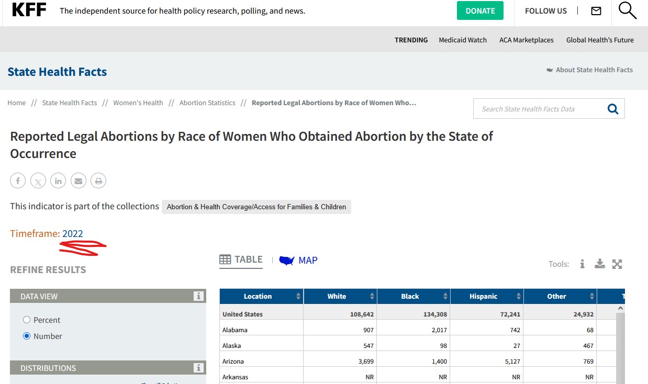This screenshot has width=648, height=384.
Task: Sort table by Black column
Action: pyautogui.click(x=414, y=296)
